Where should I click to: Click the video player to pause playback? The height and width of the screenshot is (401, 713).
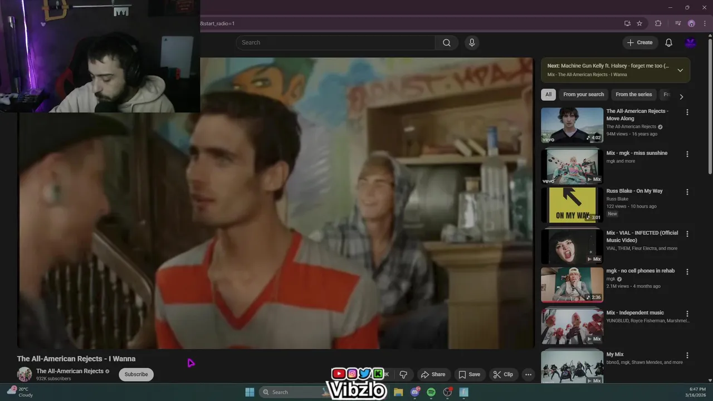coord(276,203)
